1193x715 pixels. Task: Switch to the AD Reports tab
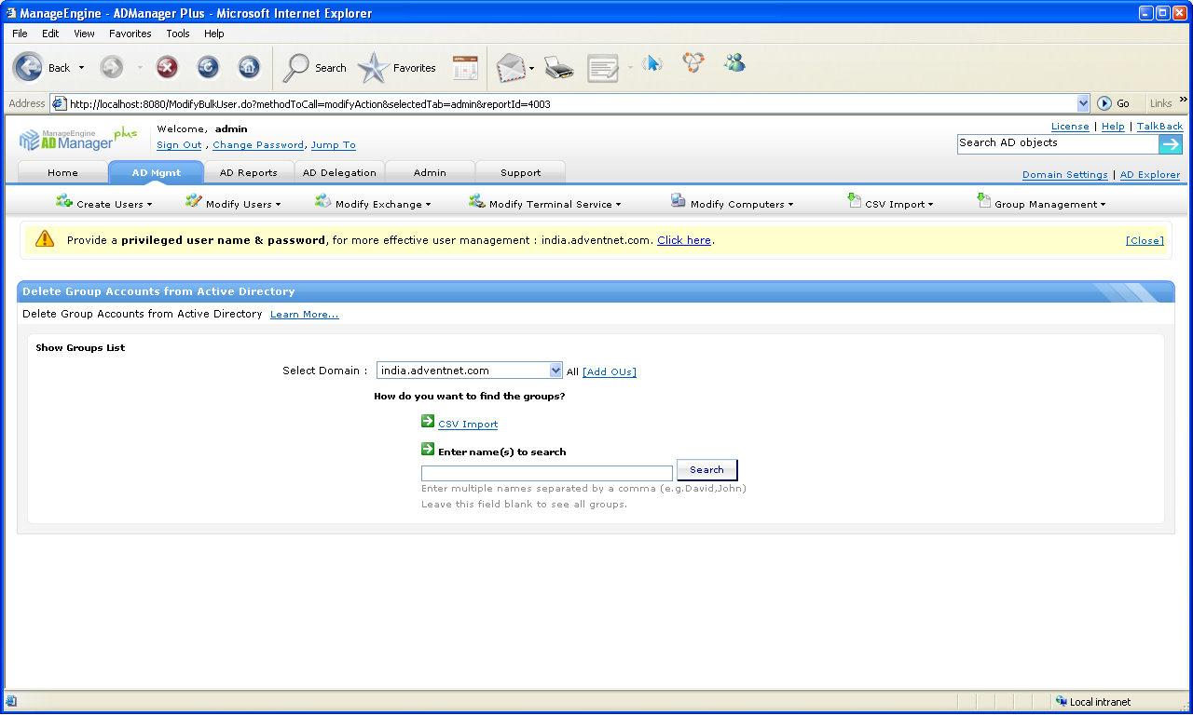click(x=248, y=172)
